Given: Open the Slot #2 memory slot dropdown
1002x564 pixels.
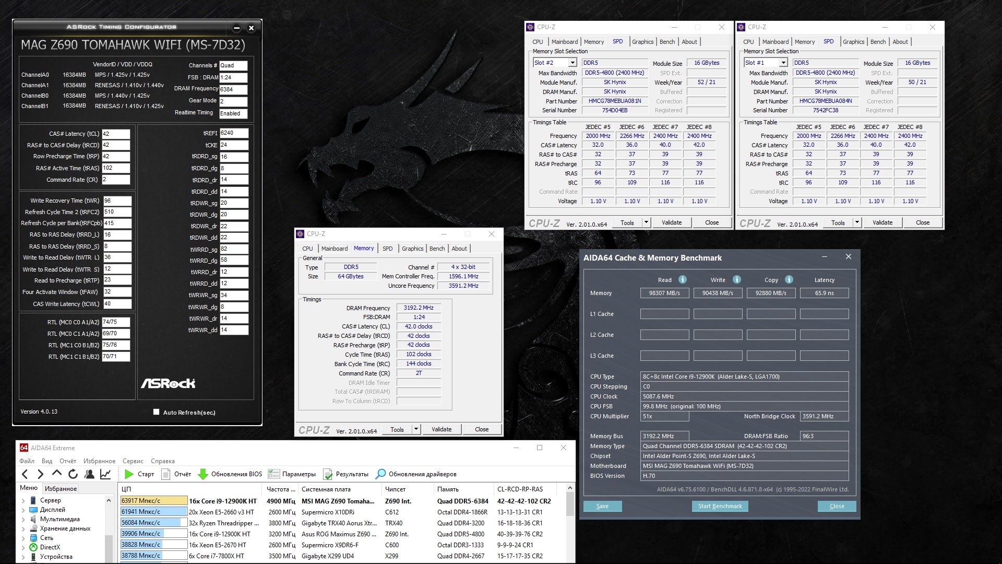Looking at the screenshot, I should 572,63.
